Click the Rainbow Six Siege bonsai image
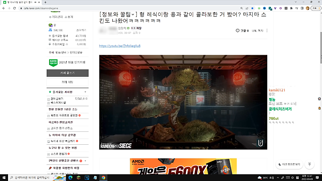 pos(183,102)
